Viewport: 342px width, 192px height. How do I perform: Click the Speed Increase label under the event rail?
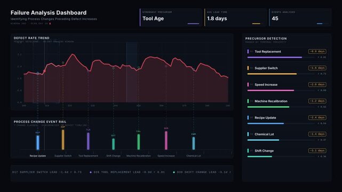coord(166,156)
